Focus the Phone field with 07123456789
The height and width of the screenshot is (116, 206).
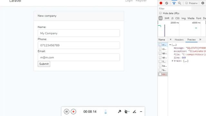[x=79, y=45]
